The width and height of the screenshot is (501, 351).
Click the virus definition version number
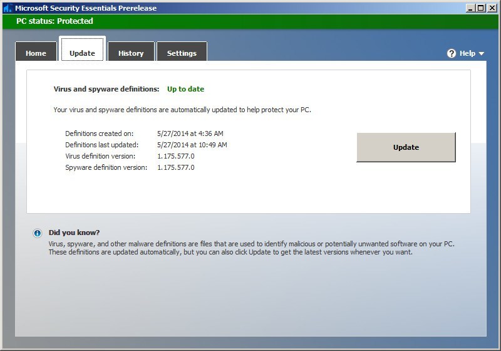tap(176, 156)
